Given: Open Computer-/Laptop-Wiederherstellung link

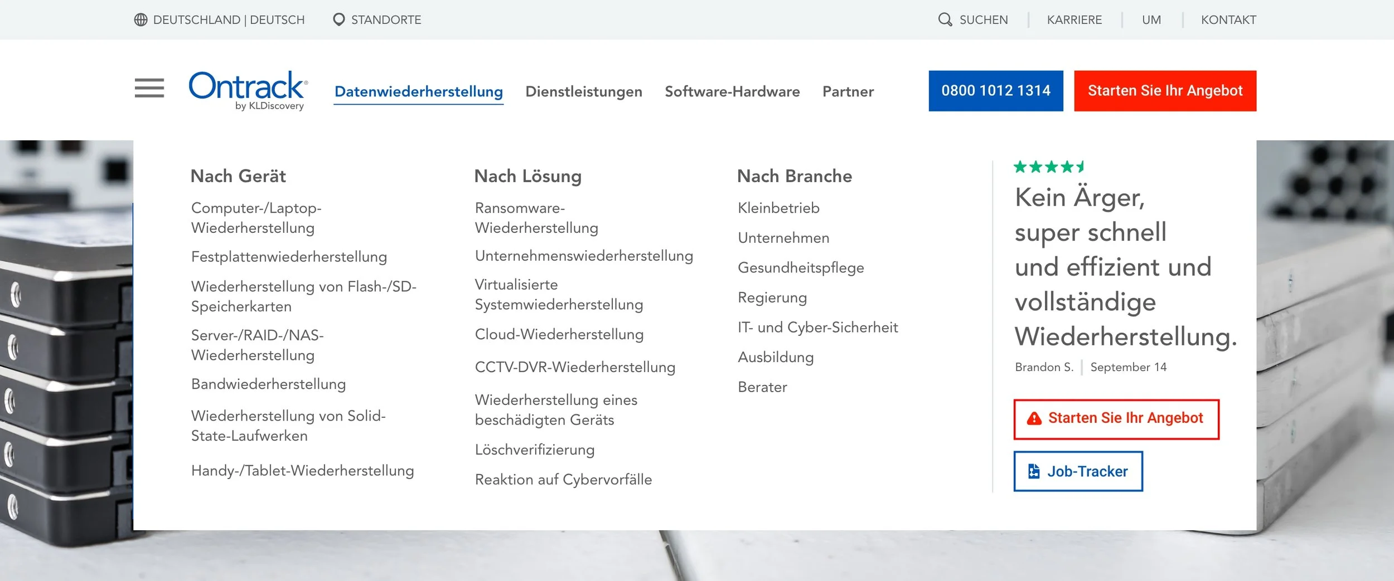Looking at the screenshot, I should (256, 218).
